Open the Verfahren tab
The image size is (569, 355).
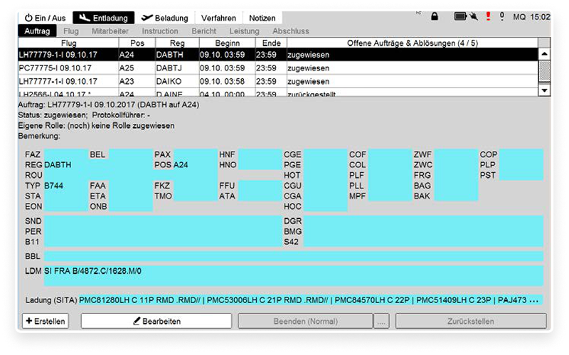click(x=219, y=18)
